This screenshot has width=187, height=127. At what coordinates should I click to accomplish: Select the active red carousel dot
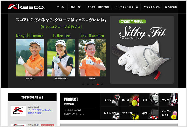(x=98, y=84)
